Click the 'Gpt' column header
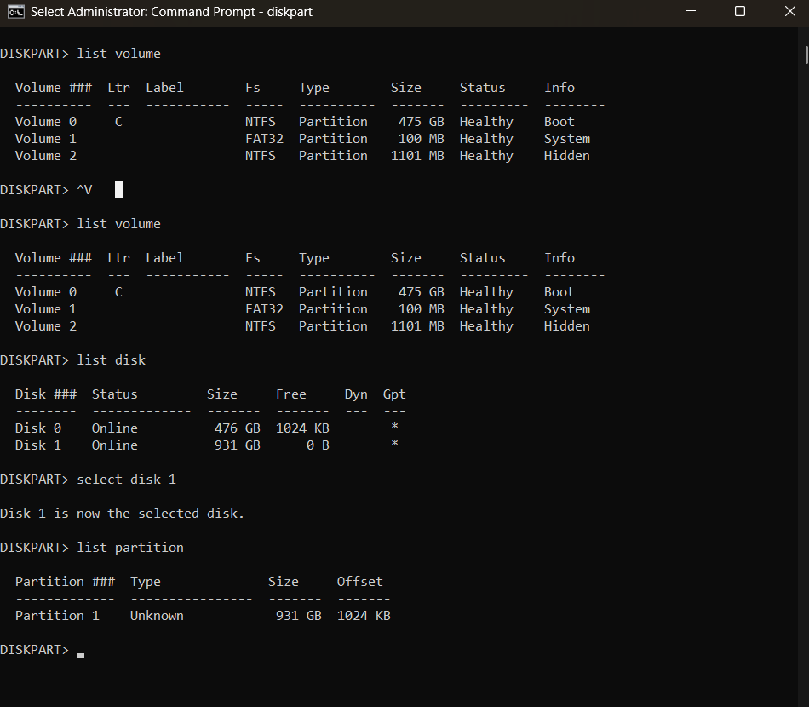Image resolution: width=809 pixels, height=707 pixels. coord(394,394)
